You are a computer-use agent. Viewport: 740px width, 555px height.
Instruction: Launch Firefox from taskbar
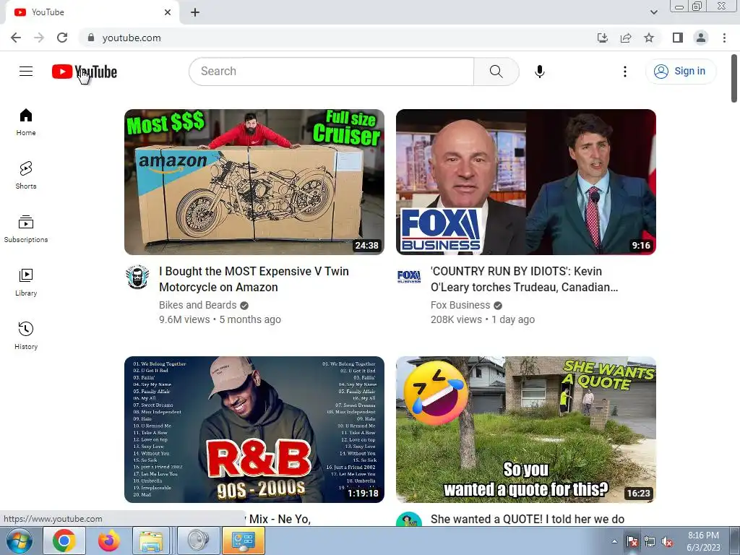(109, 541)
